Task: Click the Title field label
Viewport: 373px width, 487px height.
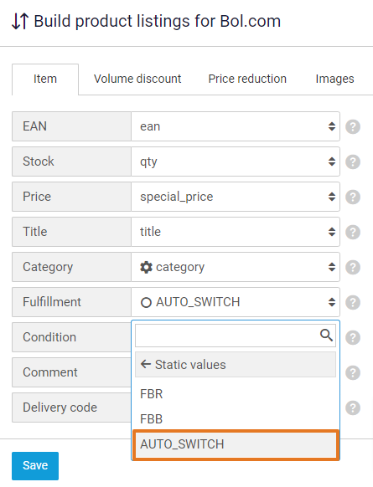Action: 71,232
